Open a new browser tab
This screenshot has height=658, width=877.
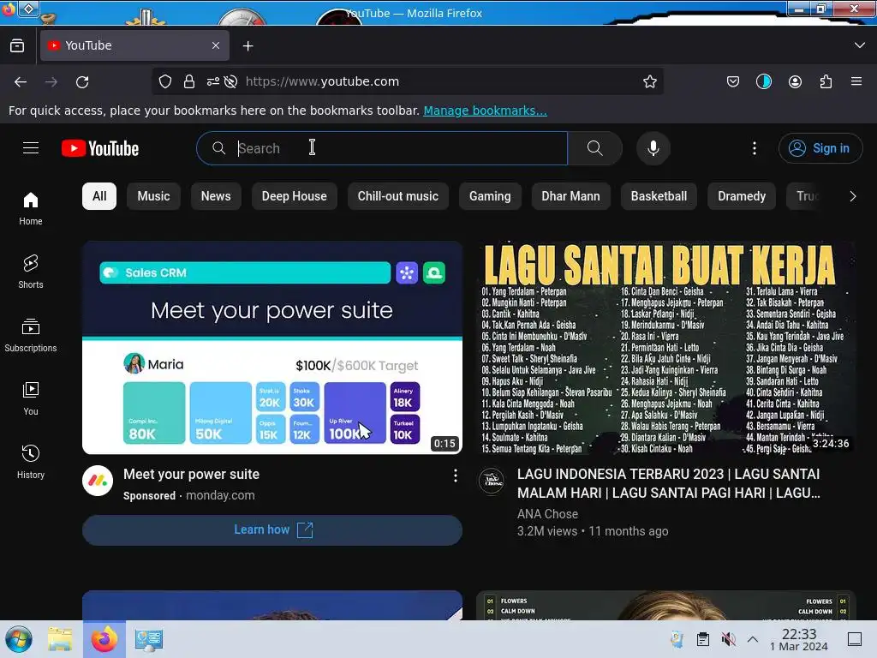point(248,46)
